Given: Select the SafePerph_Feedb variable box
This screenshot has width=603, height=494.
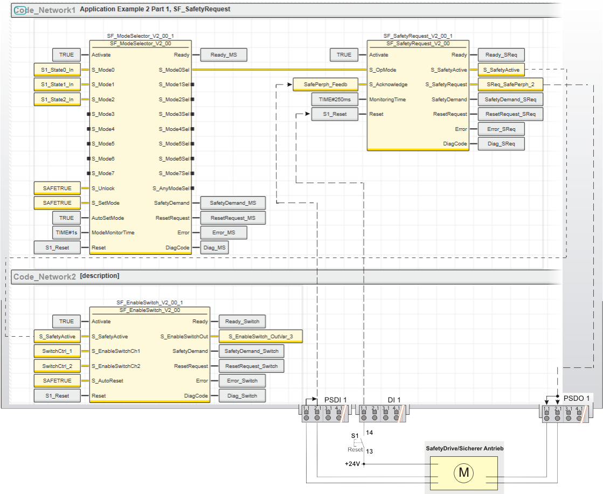Looking at the screenshot, I should tap(325, 85).
